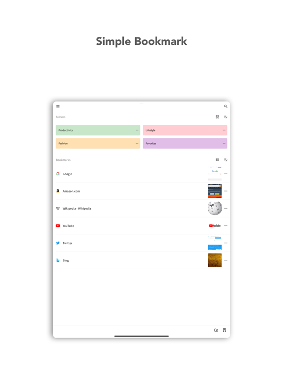Click the Google page thumbnail
This screenshot has height=378, width=283.
click(x=215, y=174)
